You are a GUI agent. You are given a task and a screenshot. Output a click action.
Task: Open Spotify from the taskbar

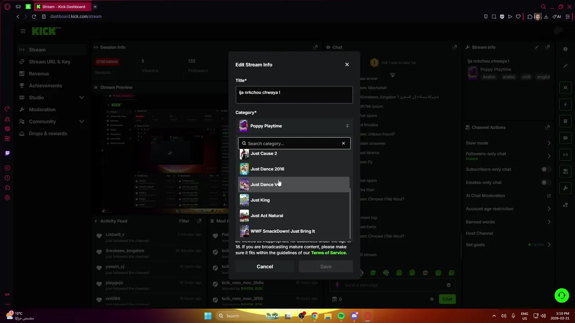pyautogui.click(x=341, y=316)
